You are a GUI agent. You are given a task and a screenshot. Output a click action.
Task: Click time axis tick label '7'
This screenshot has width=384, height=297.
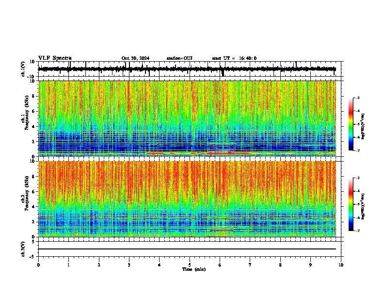250,265
